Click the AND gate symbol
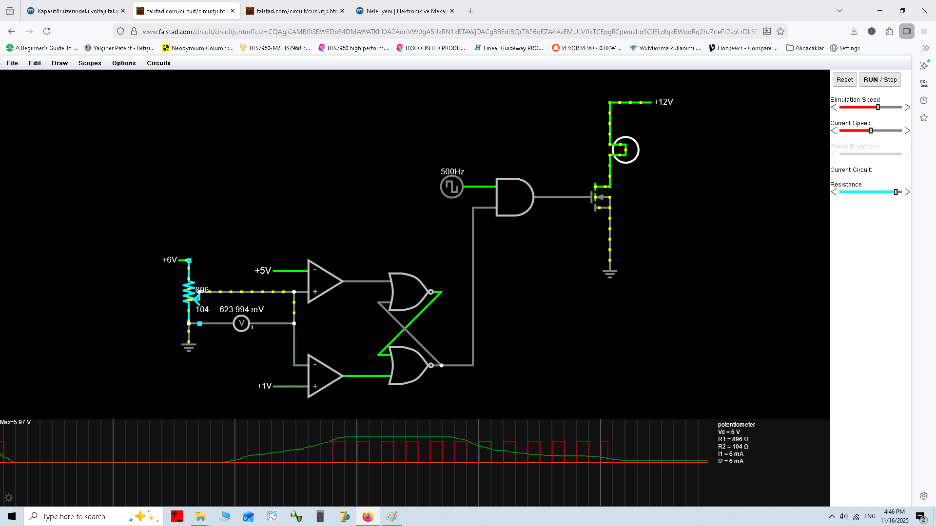 pos(514,197)
